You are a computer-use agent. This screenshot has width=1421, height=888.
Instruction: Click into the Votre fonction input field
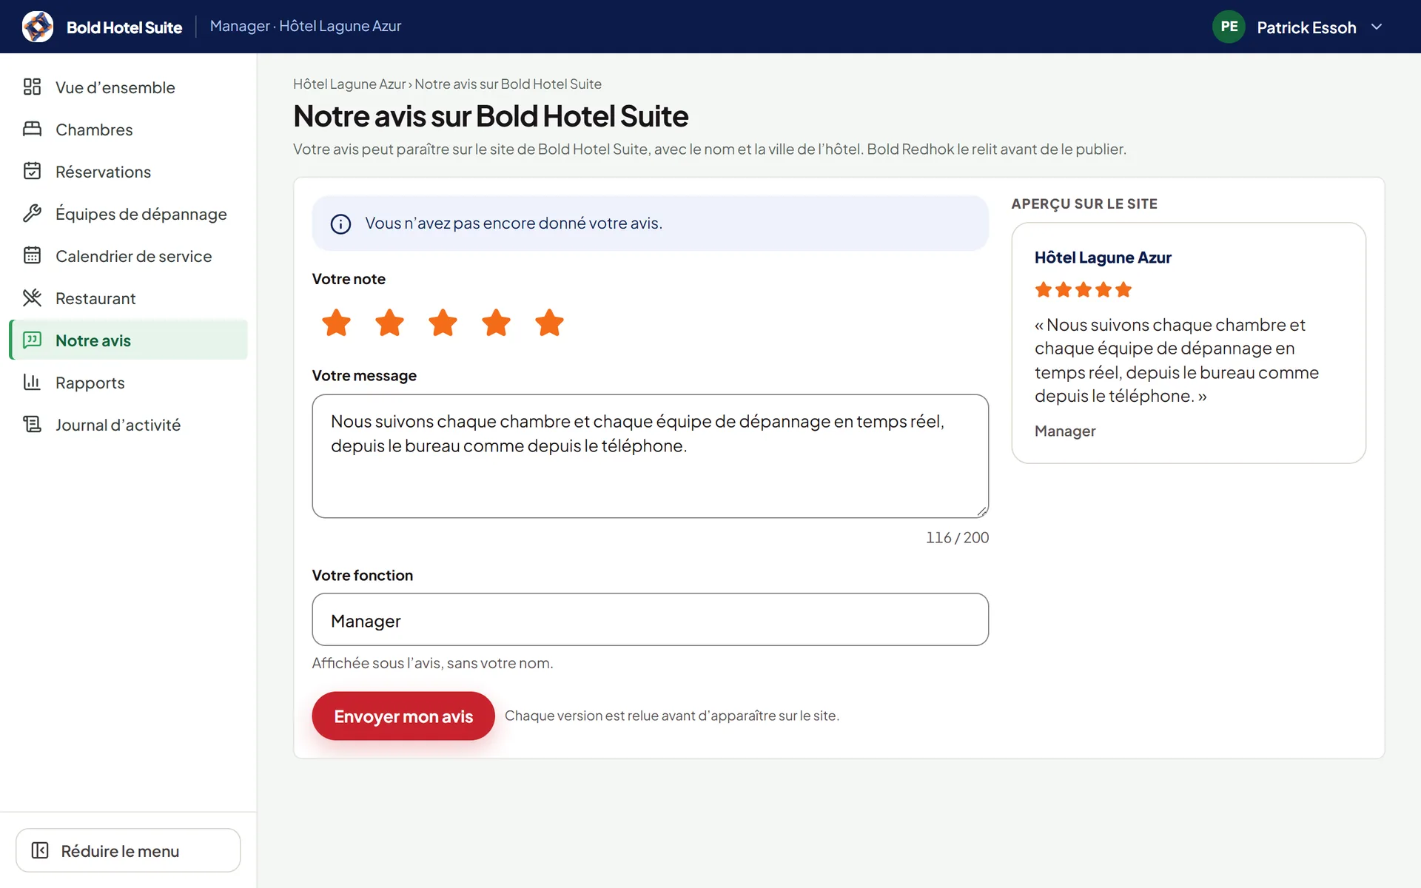[x=651, y=619]
